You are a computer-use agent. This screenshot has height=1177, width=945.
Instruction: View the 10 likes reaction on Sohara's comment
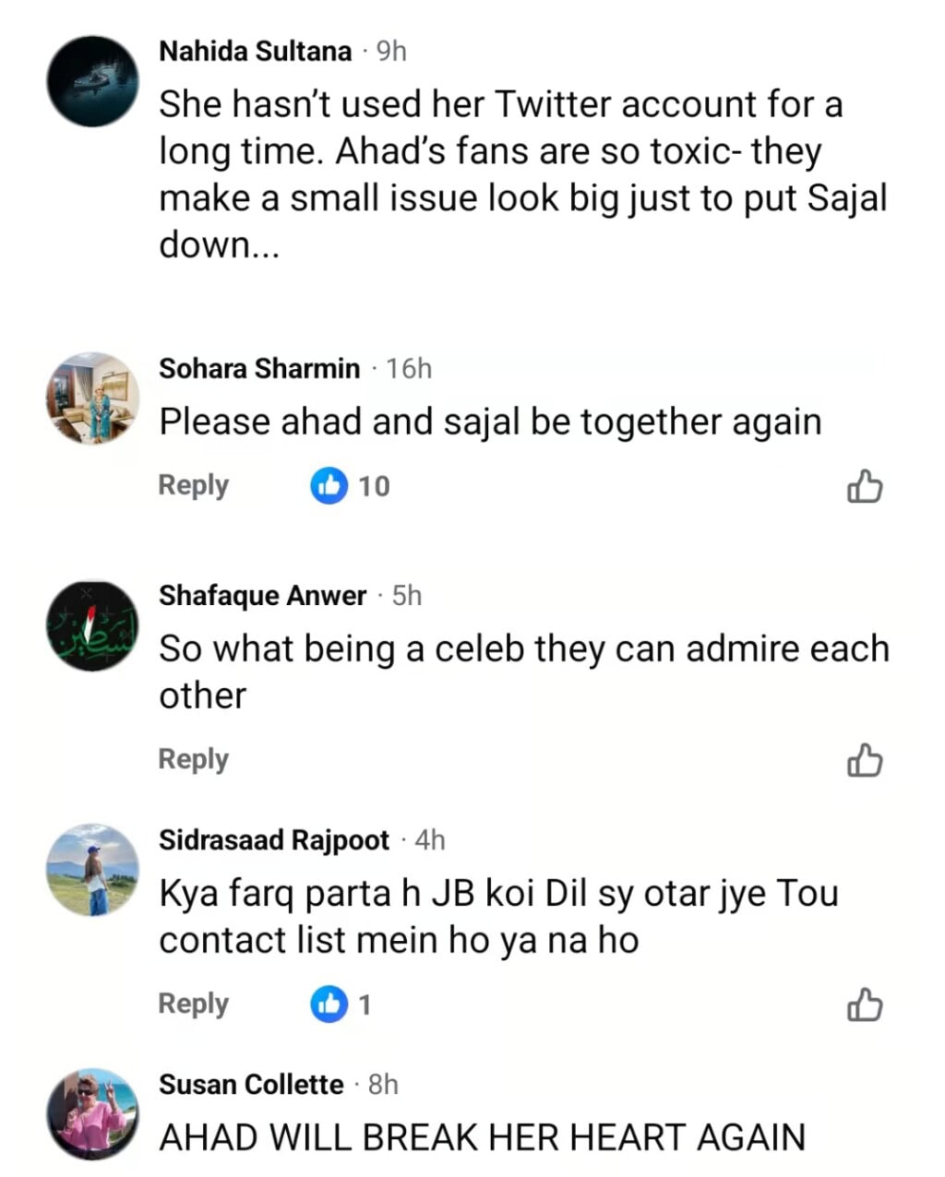coord(351,486)
